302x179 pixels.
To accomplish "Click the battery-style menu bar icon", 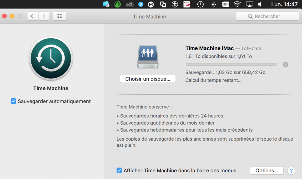I will coord(226,4).
